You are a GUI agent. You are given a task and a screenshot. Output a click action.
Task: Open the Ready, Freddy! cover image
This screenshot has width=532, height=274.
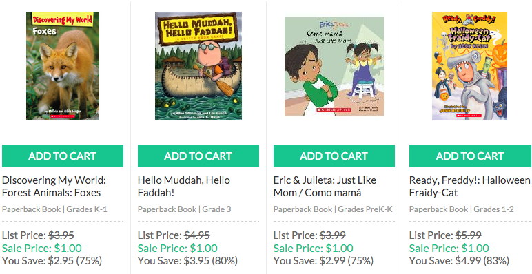pyautogui.click(x=469, y=66)
